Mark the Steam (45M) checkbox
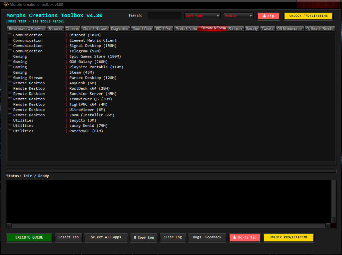Screen dimensions: 342x255 10,72
